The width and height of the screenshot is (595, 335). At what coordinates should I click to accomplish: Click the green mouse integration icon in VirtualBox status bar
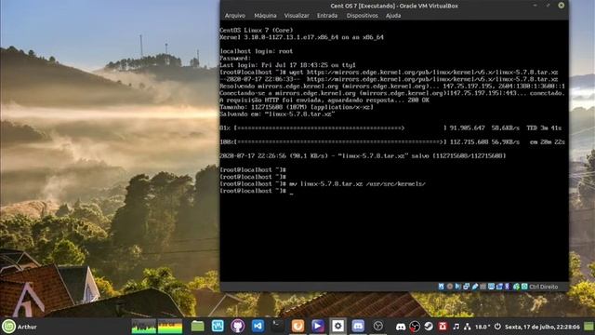coord(517,287)
